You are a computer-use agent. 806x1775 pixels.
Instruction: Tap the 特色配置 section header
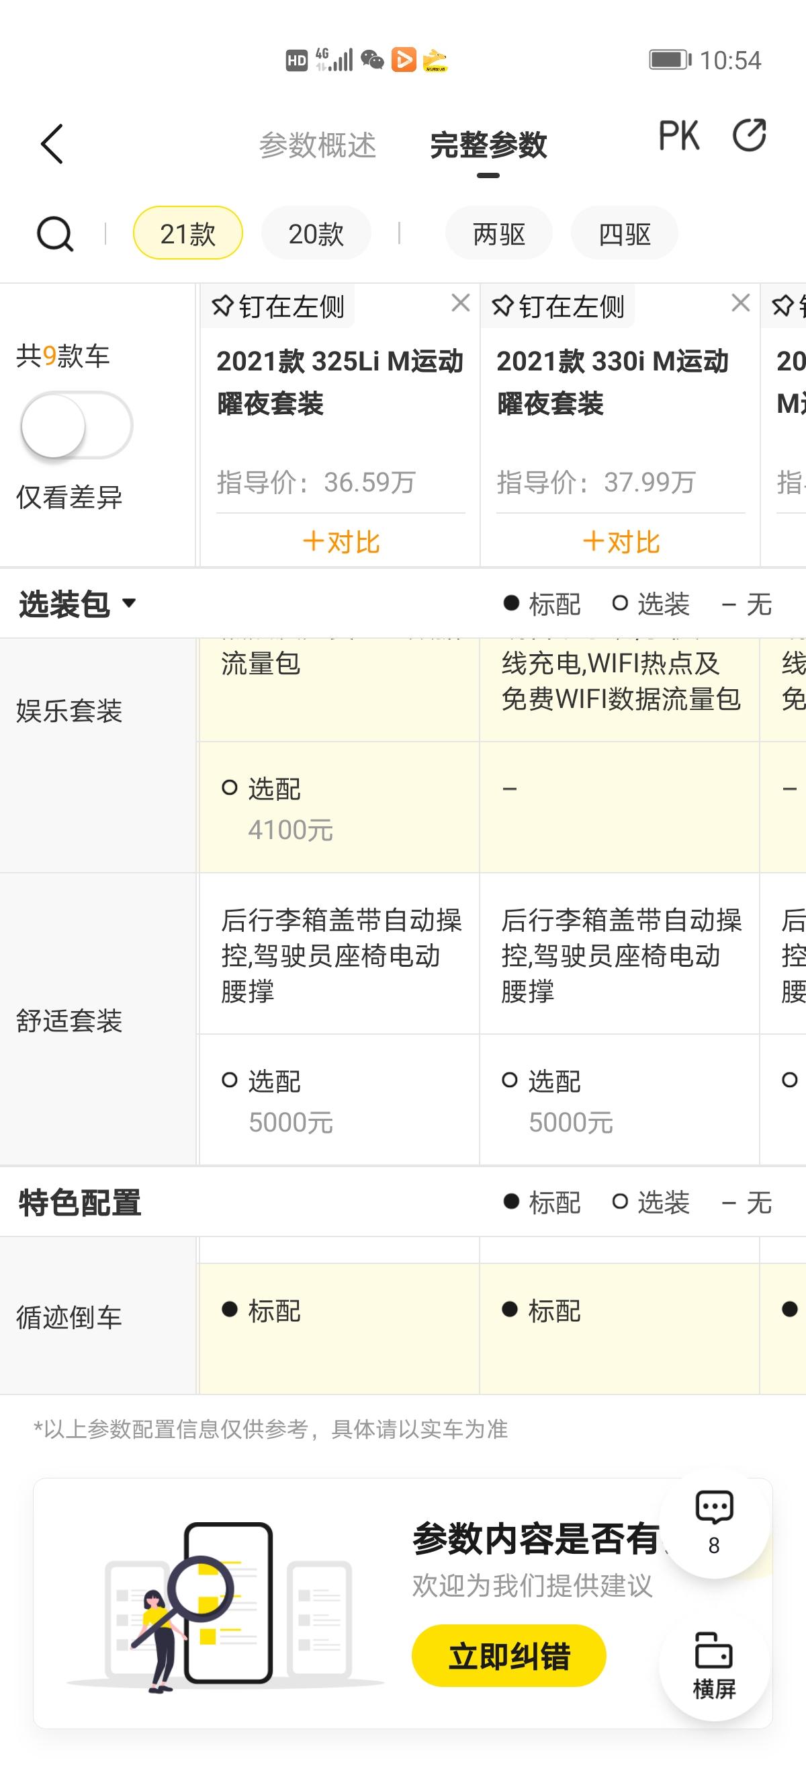(x=80, y=1202)
